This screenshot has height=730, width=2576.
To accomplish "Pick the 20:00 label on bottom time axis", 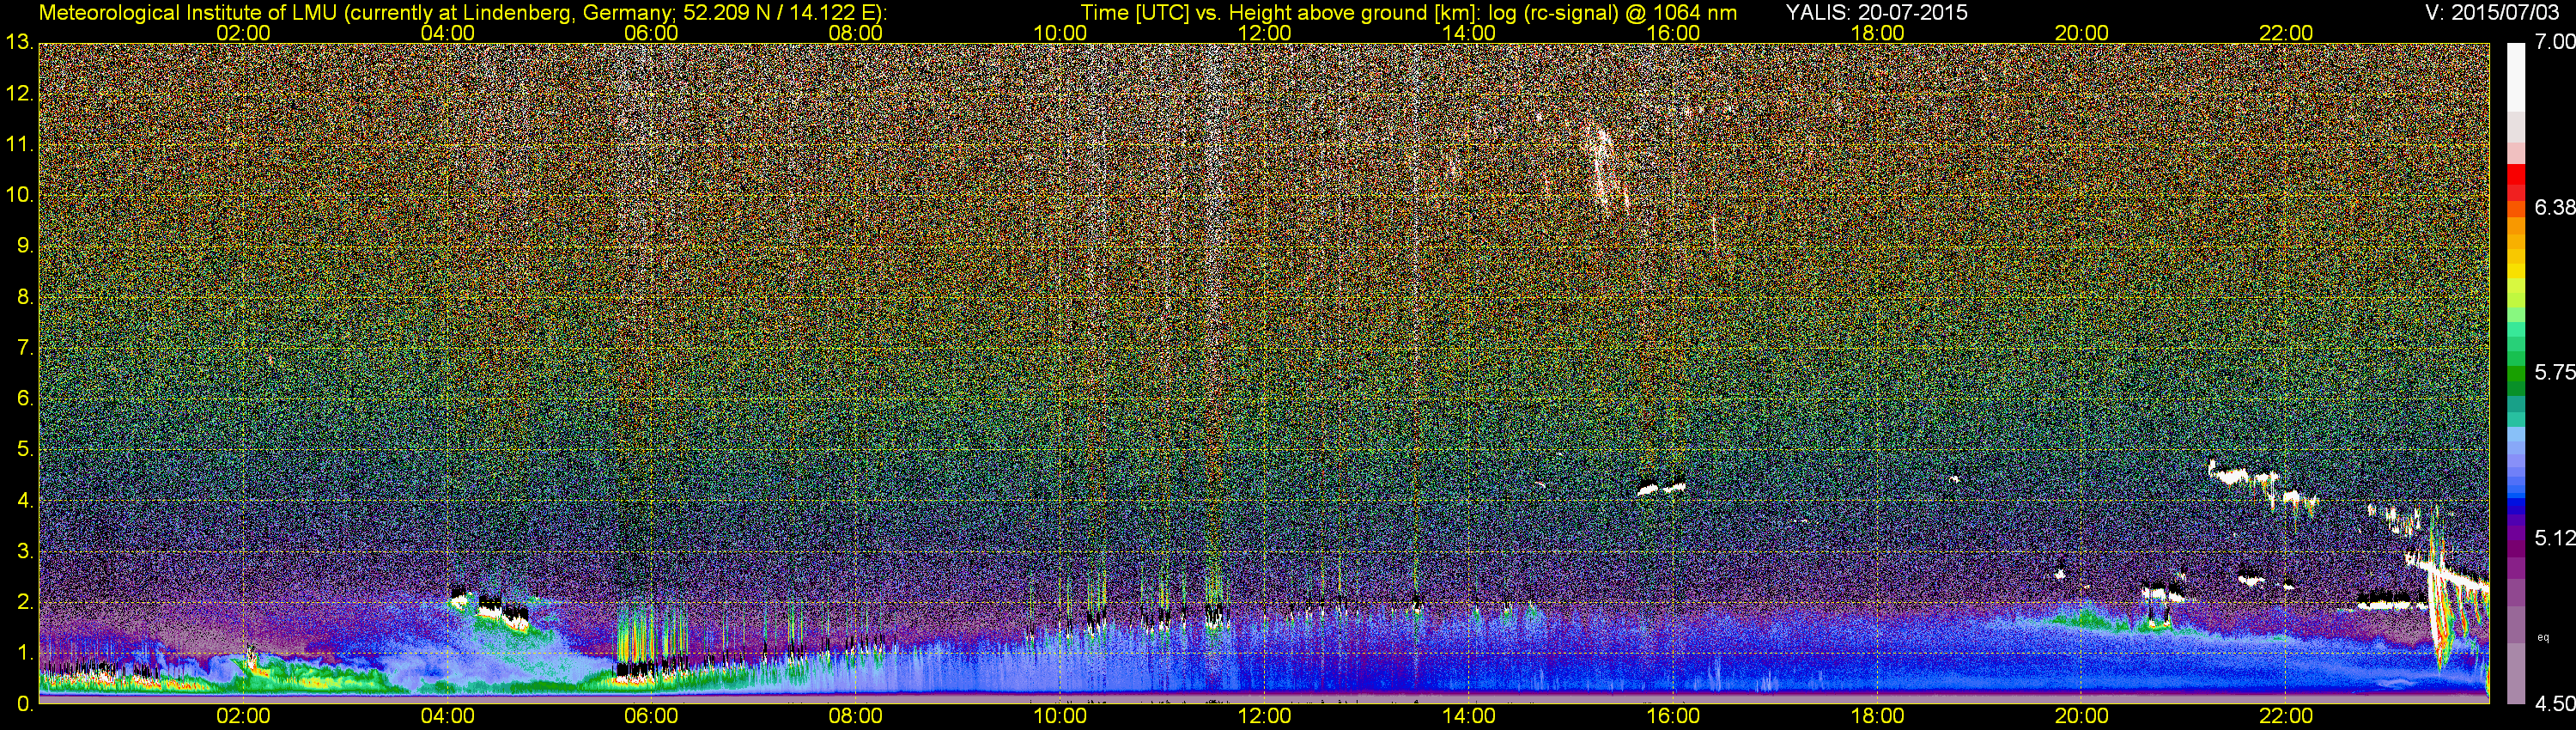I will pyautogui.click(x=2081, y=716).
